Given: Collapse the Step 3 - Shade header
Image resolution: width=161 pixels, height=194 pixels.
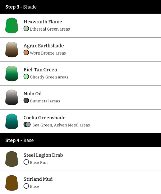Looking at the screenshot, I should (80, 7).
